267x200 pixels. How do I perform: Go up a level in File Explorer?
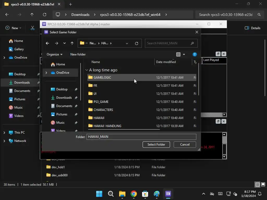click(x=32, y=15)
